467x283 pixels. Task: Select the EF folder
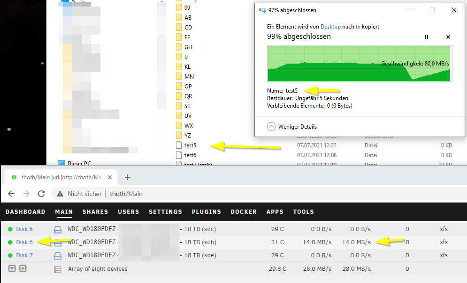[x=183, y=37]
